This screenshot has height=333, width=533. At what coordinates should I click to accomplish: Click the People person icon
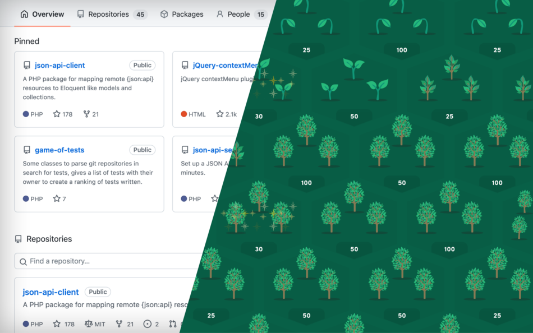[x=220, y=14]
